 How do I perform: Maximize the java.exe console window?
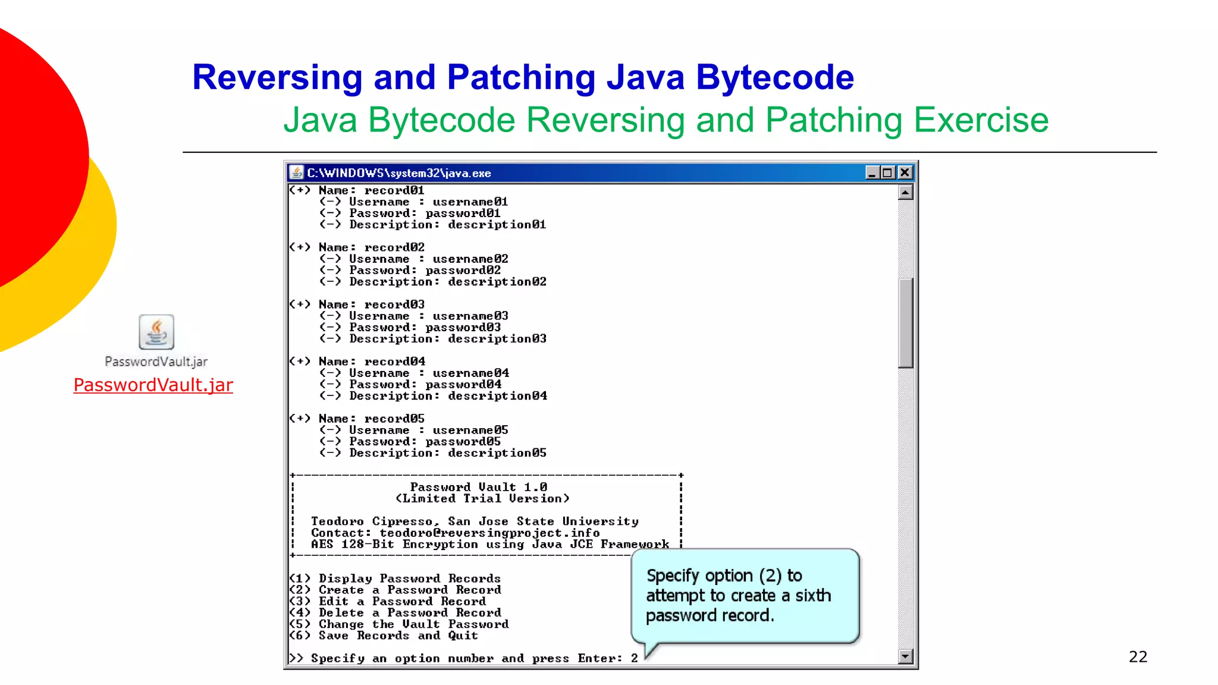click(888, 172)
